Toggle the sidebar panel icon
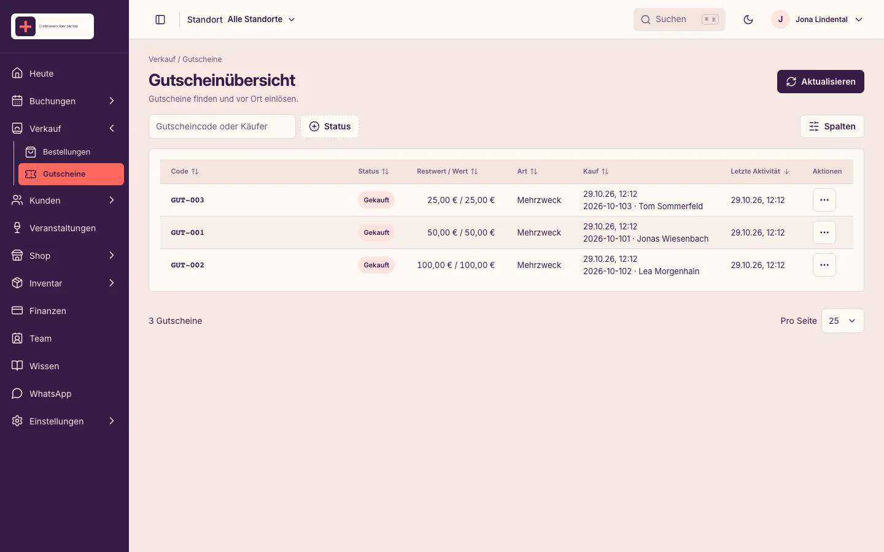 point(160,20)
